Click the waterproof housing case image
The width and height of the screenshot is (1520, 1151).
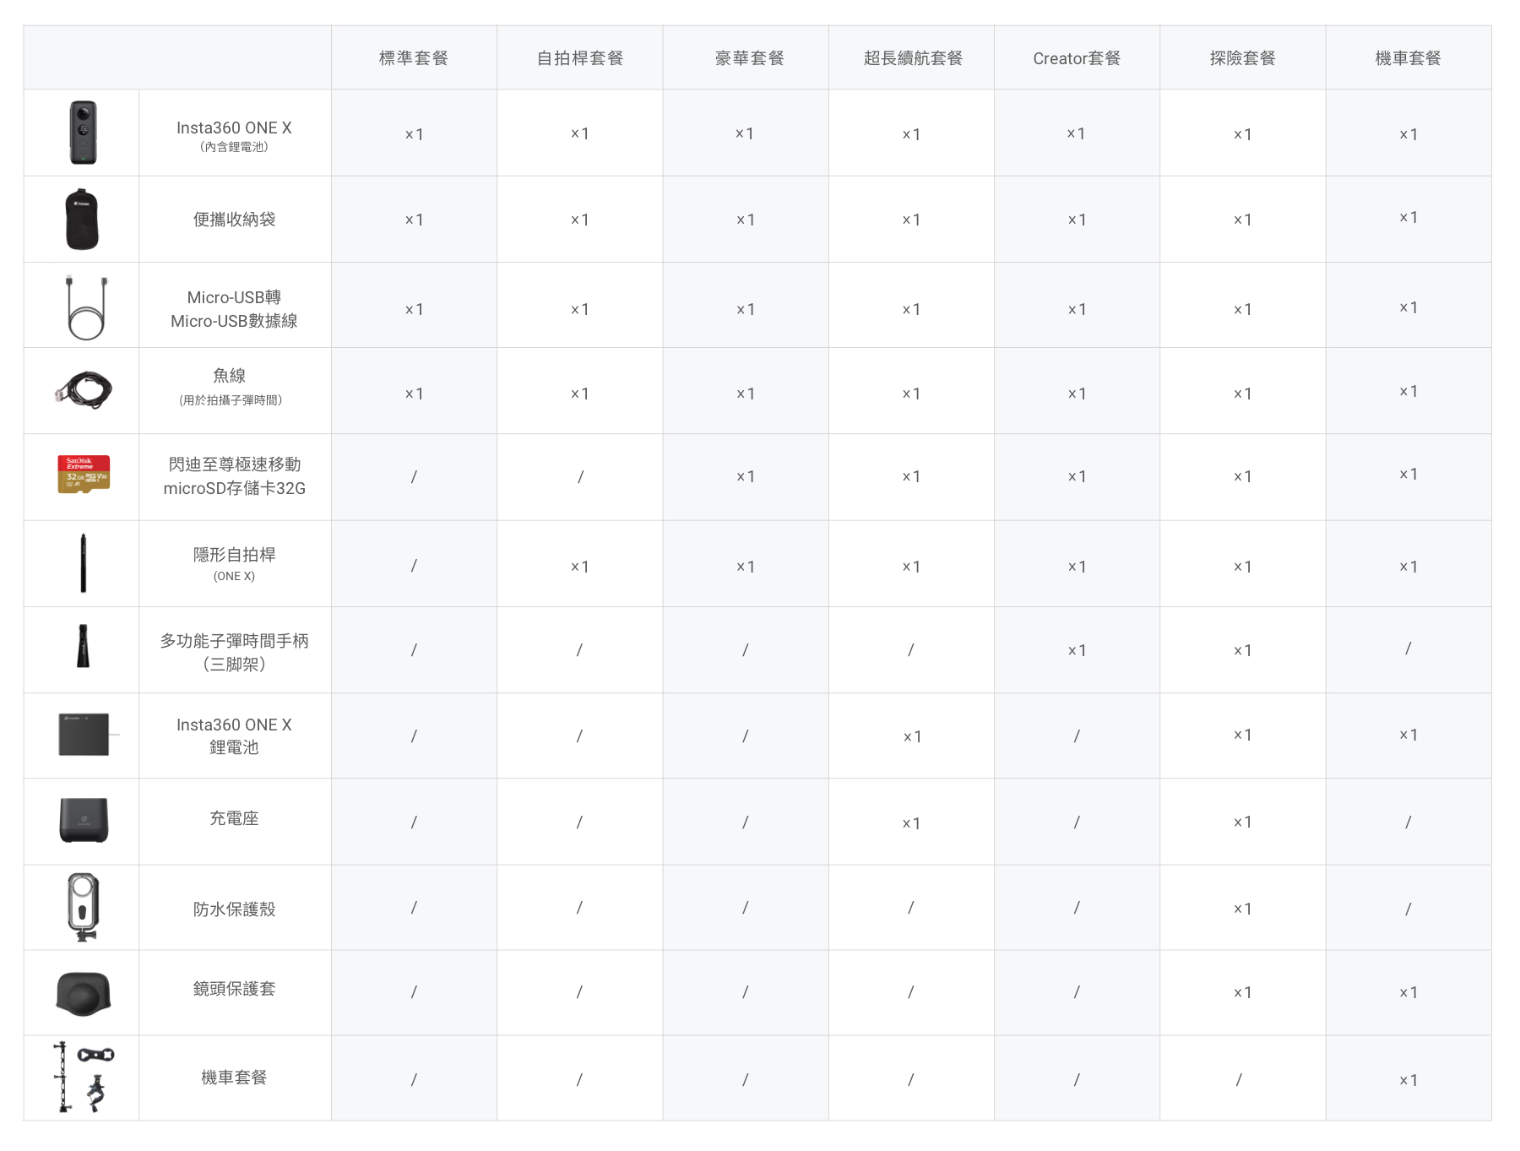83,908
